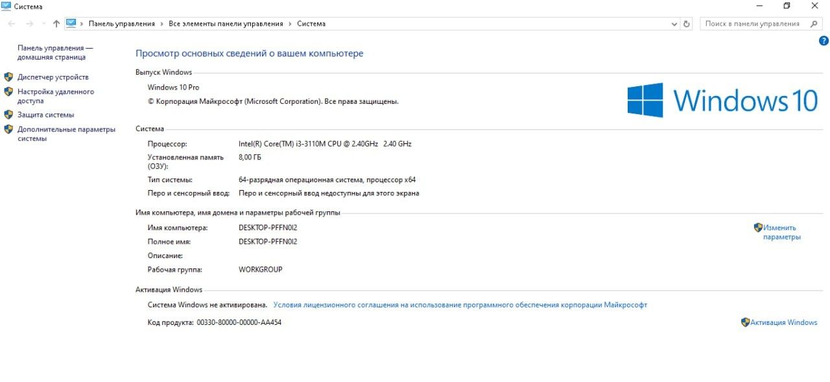Screen dimensions: 830x382
Task: Click the heading 'Просмотр основных сведений о вашем компьютере'
Action: [250, 54]
